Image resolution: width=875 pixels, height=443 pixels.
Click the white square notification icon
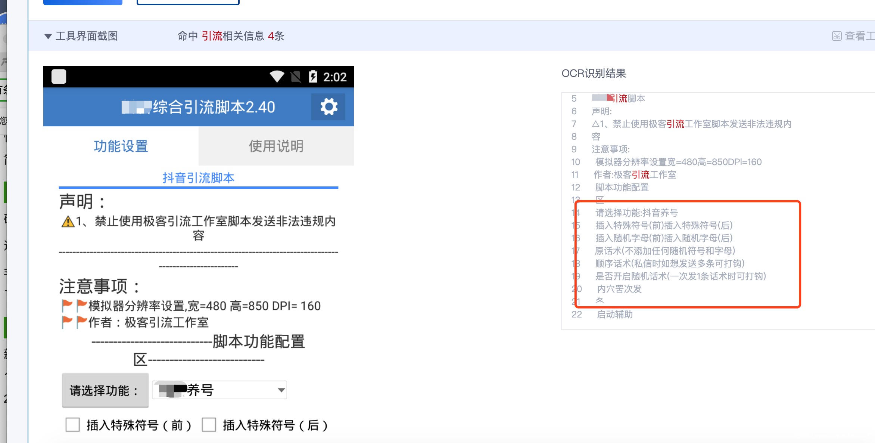pyautogui.click(x=59, y=77)
